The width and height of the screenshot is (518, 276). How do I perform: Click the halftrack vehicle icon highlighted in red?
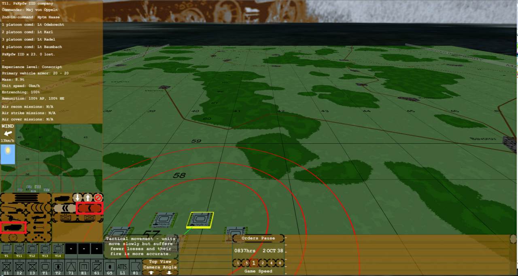tap(13, 228)
